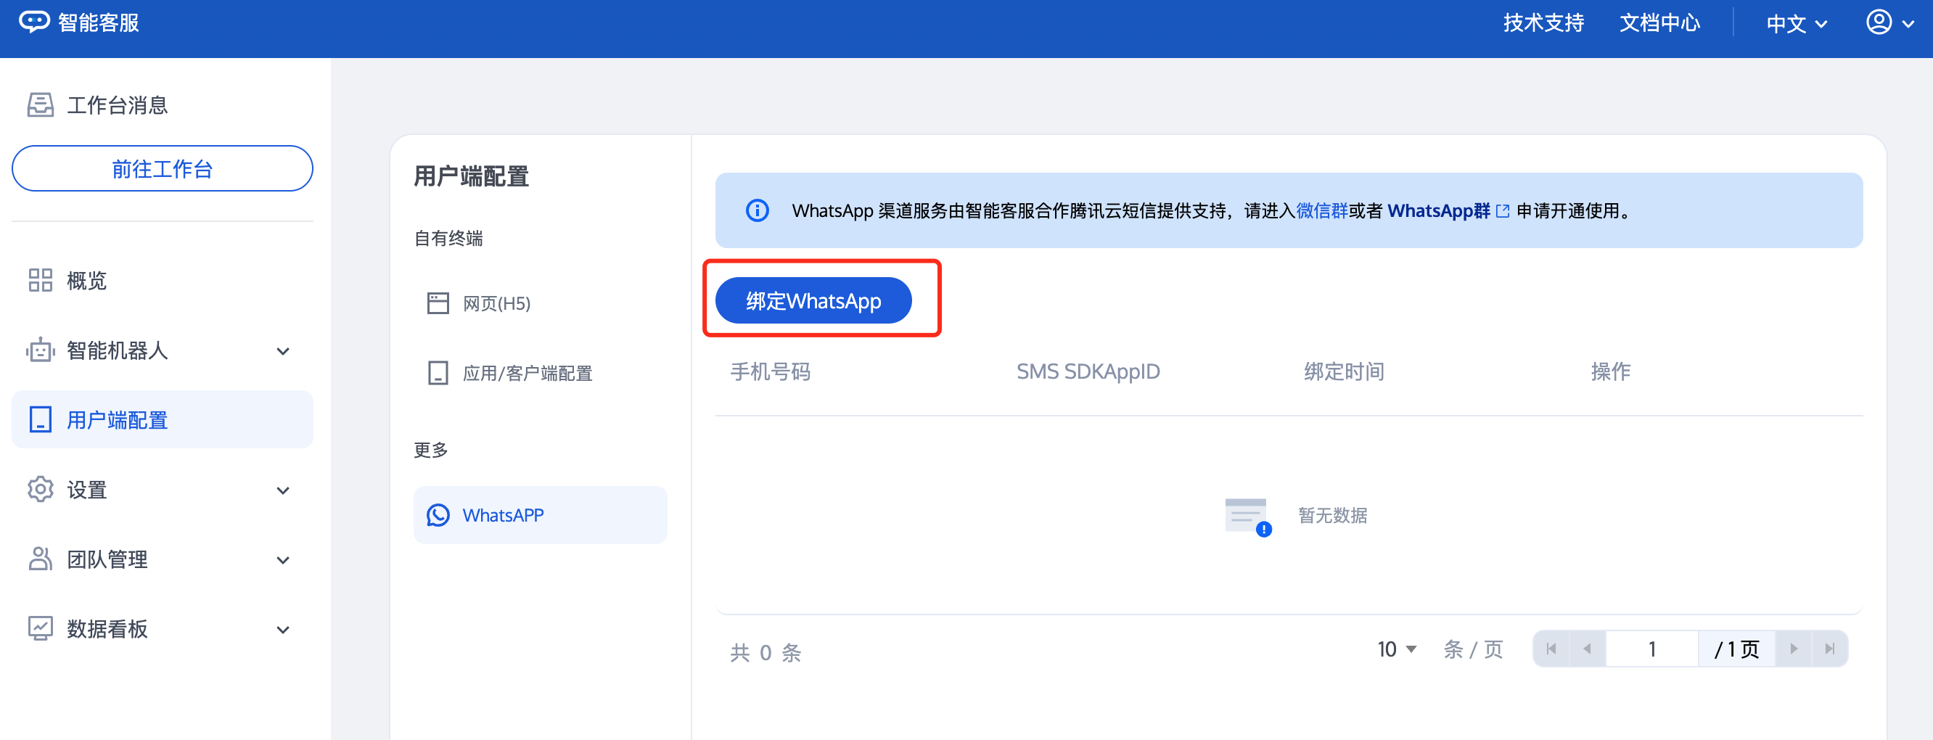Click the 设置 label in the sidebar
The height and width of the screenshot is (740, 1933).
(87, 490)
